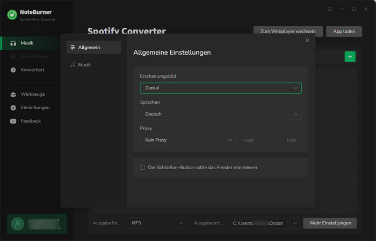Click the proxy Host input field
376x241 pixels.
pos(259,140)
